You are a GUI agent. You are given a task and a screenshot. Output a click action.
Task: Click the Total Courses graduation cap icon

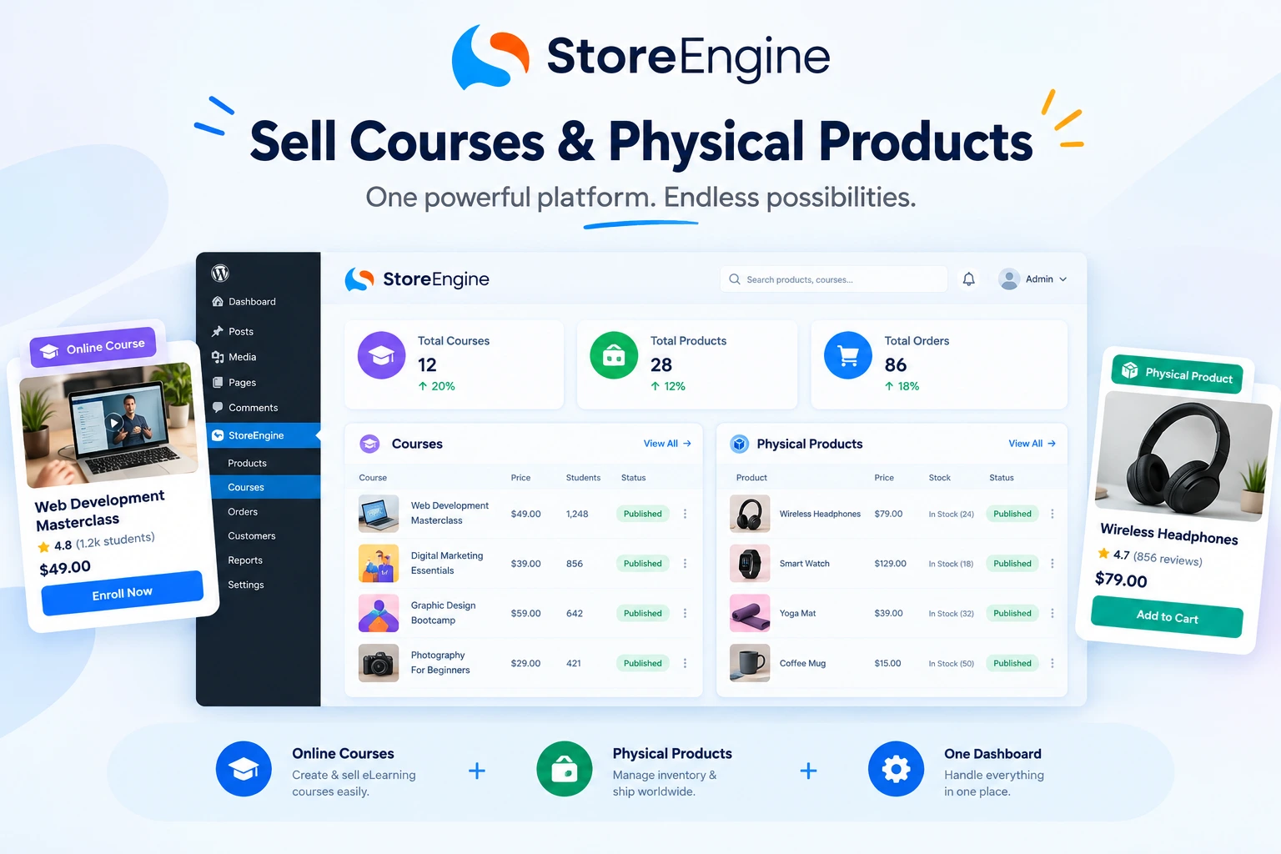tap(382, 355)
